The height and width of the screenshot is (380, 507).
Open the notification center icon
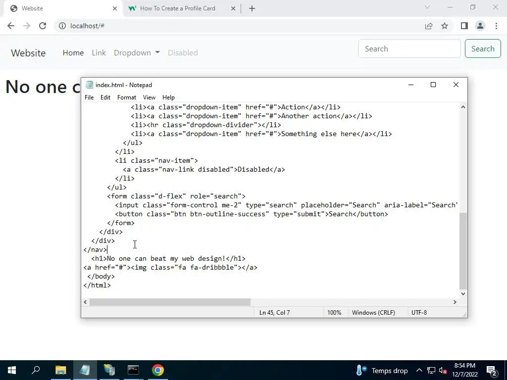(x=492, y=370)
